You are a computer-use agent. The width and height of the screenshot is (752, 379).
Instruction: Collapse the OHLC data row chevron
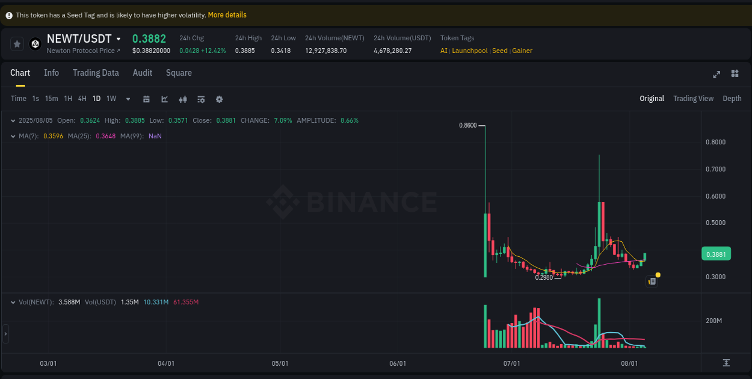pyautogui.click(x=12, y=120)
